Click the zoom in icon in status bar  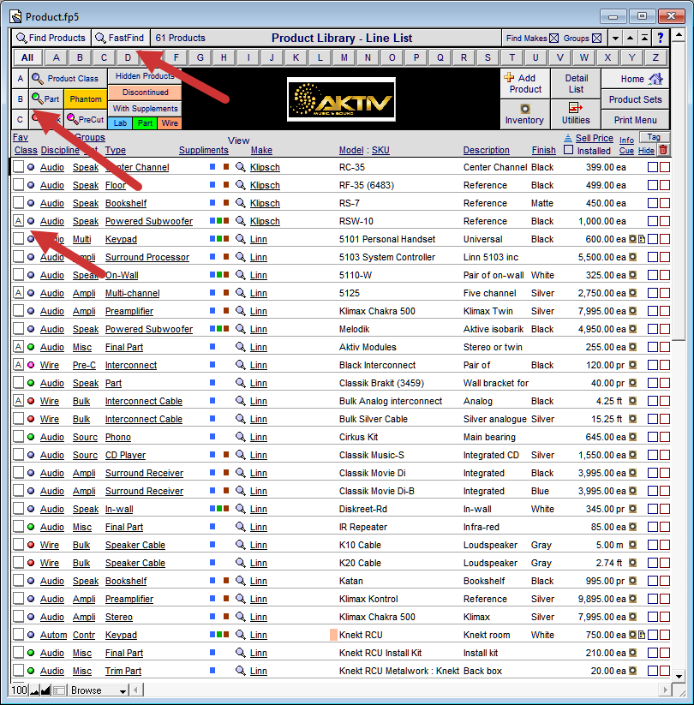pos(45,690)
